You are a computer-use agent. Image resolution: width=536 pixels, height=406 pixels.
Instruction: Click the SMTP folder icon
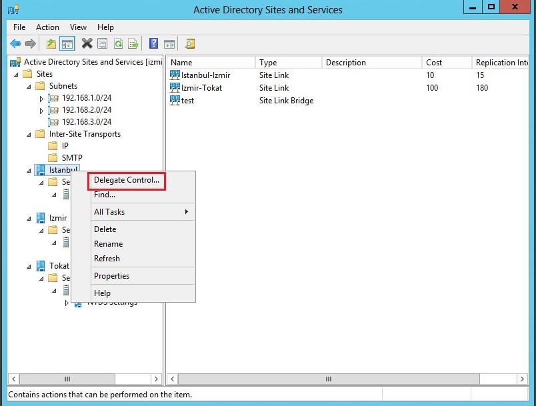pos(53,158)
